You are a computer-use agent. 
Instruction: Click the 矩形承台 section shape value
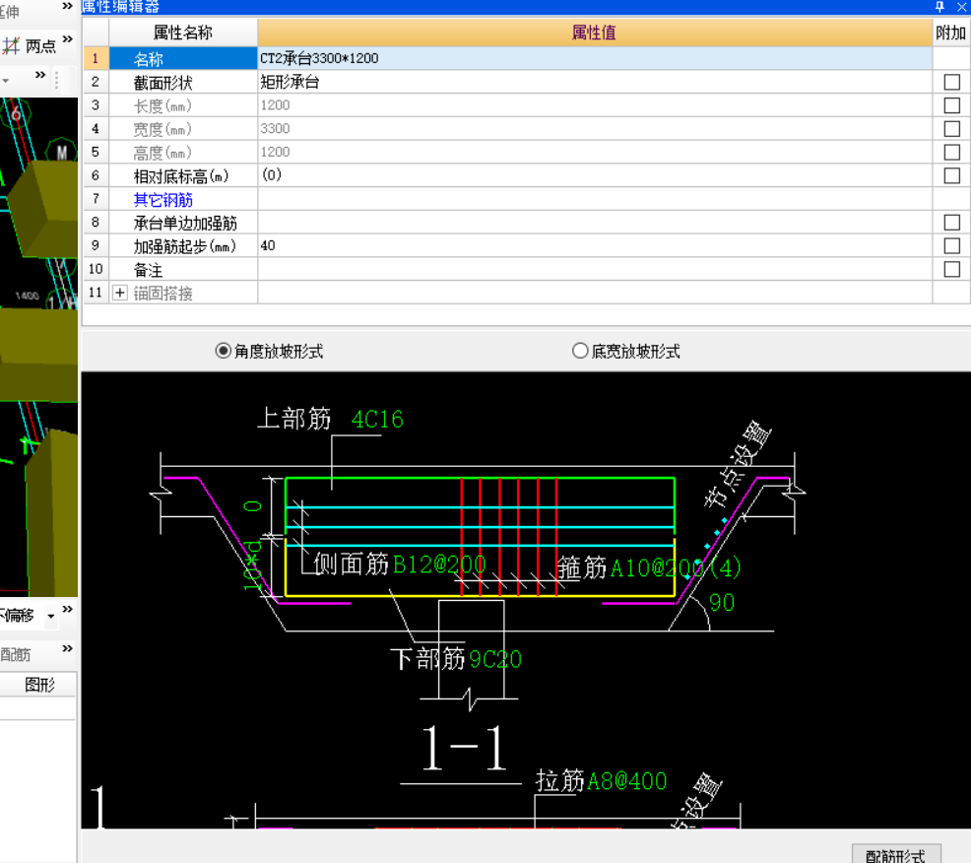595,82
